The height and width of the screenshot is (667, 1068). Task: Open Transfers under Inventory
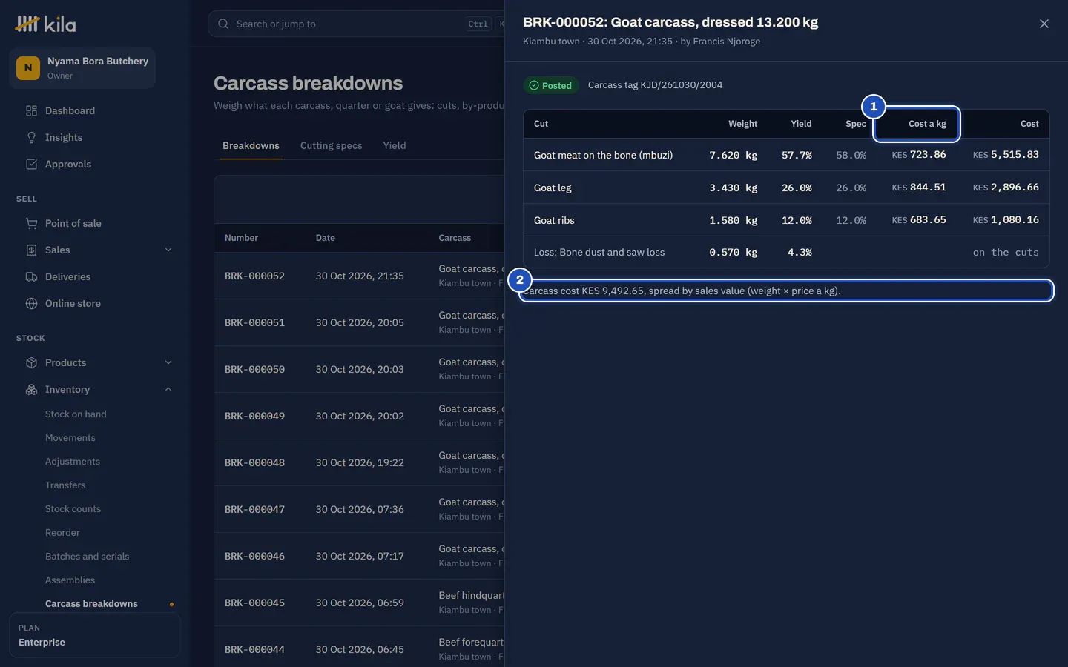[x=65, y=485]
